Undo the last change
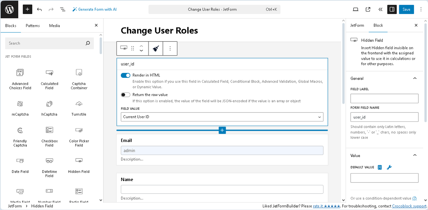This screenshot has height=210, width=428. click(40, 9)
